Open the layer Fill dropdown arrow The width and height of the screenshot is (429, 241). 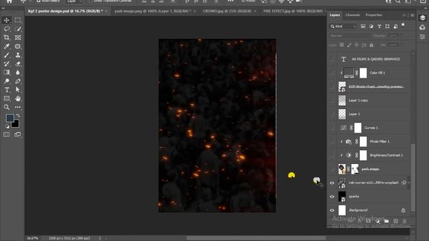402,45
